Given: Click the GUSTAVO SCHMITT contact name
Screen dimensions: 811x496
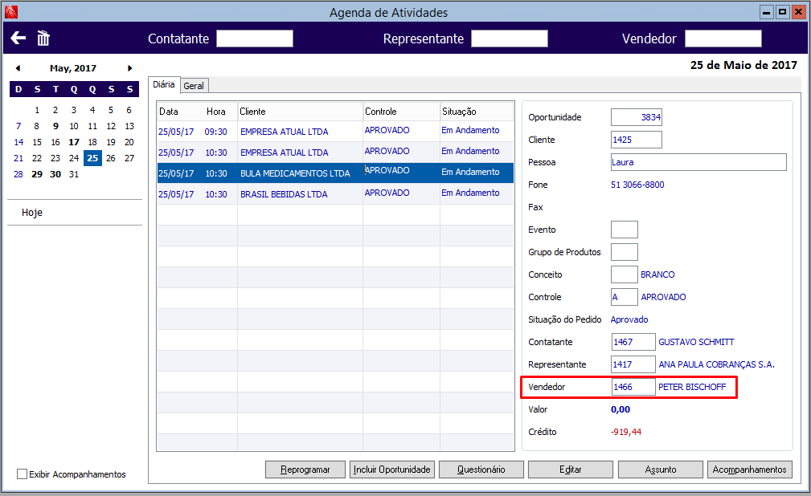Looking at the screenshot, I should 696,342.
